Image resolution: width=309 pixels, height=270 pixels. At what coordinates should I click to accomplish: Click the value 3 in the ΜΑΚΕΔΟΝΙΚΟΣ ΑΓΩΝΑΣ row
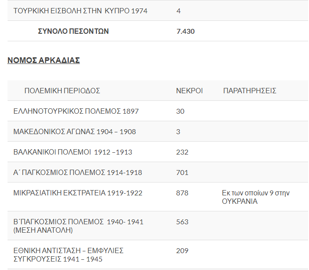pos(178,131)
